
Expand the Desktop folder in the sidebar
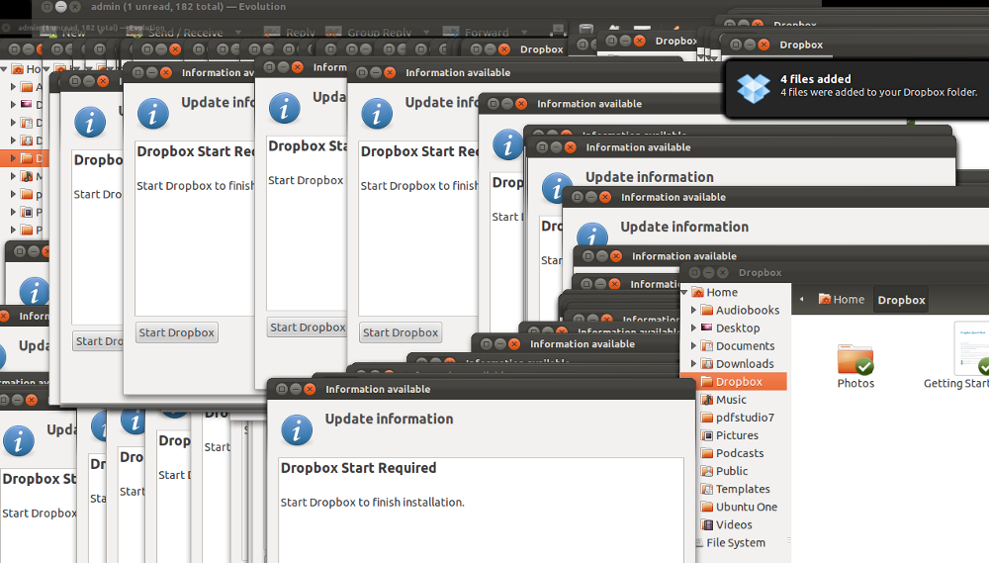click(x=694, y=328)
